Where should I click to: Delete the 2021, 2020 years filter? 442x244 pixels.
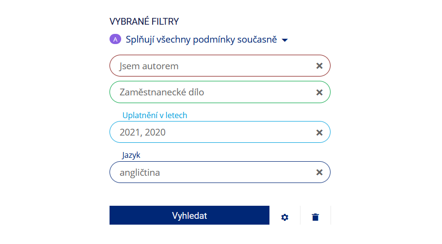coord(319,132)
